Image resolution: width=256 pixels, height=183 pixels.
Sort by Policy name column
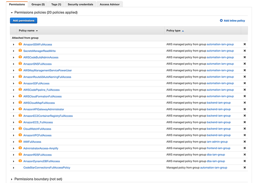[x=28, y=31]
